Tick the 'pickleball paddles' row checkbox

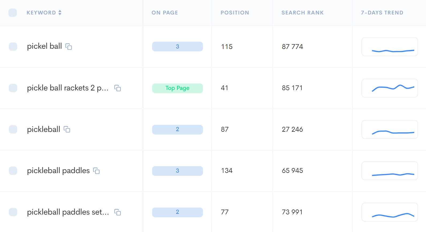coord(13,171)
